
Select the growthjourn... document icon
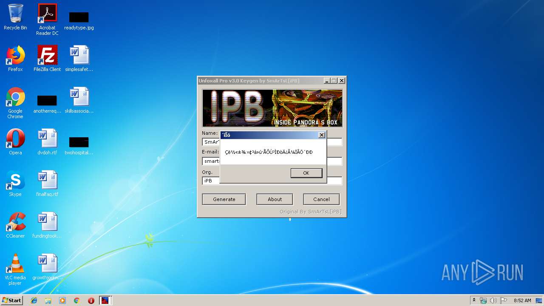[47, 267]
